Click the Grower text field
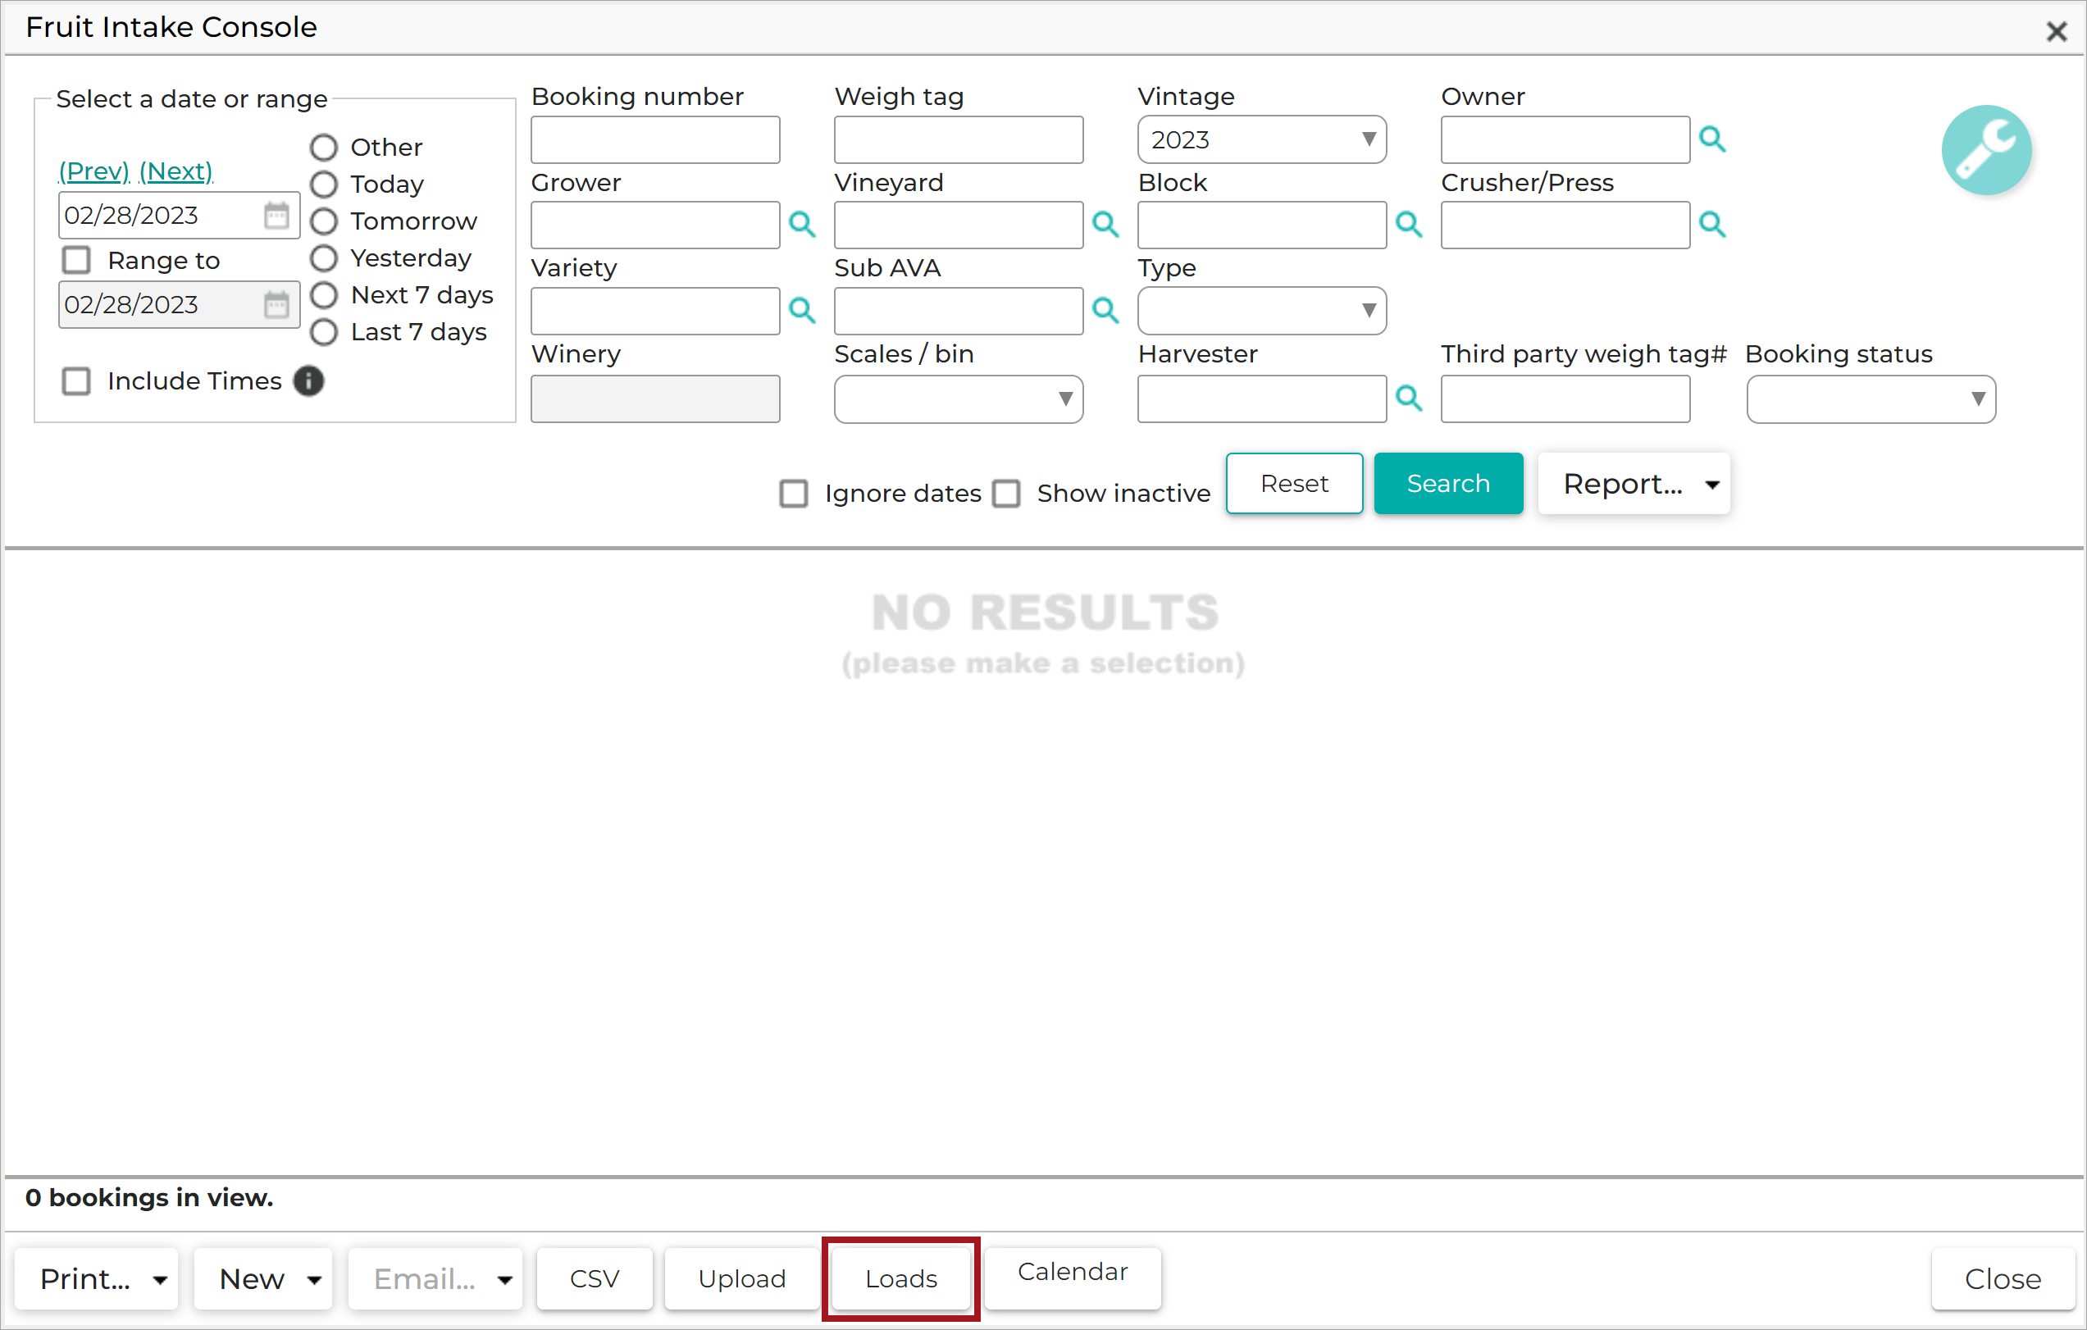The height and width of the screenshot is (1330, 2087). 655,225
